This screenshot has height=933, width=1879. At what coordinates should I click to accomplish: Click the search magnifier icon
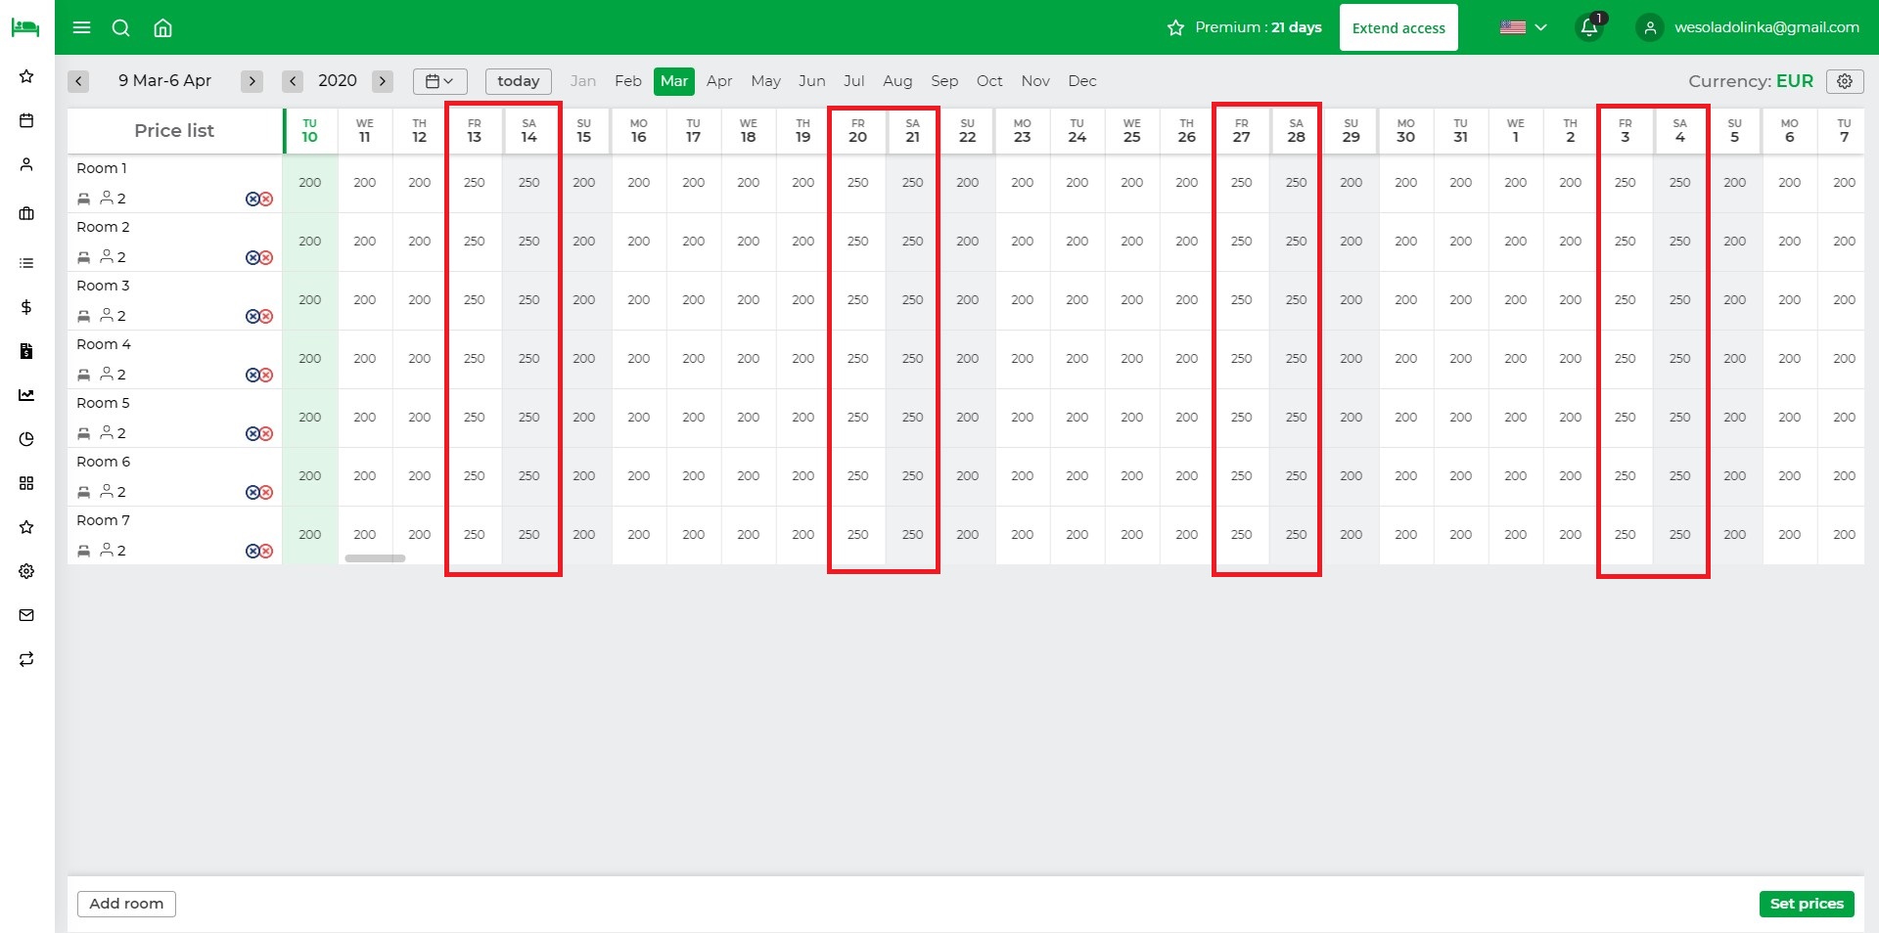[121, 27]
